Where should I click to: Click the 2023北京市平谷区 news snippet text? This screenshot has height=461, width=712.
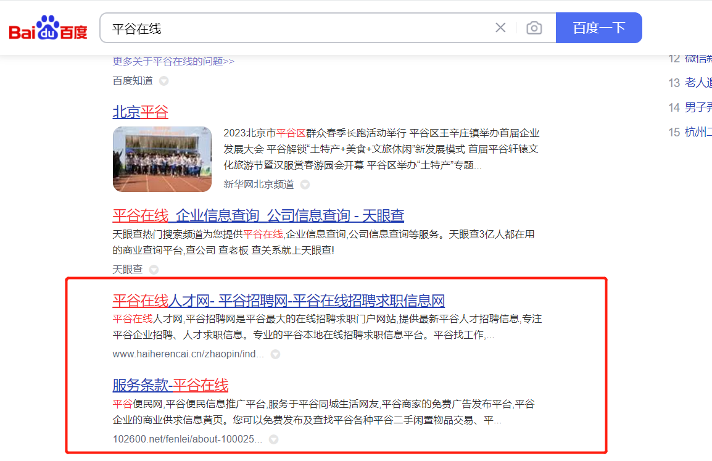381,149
